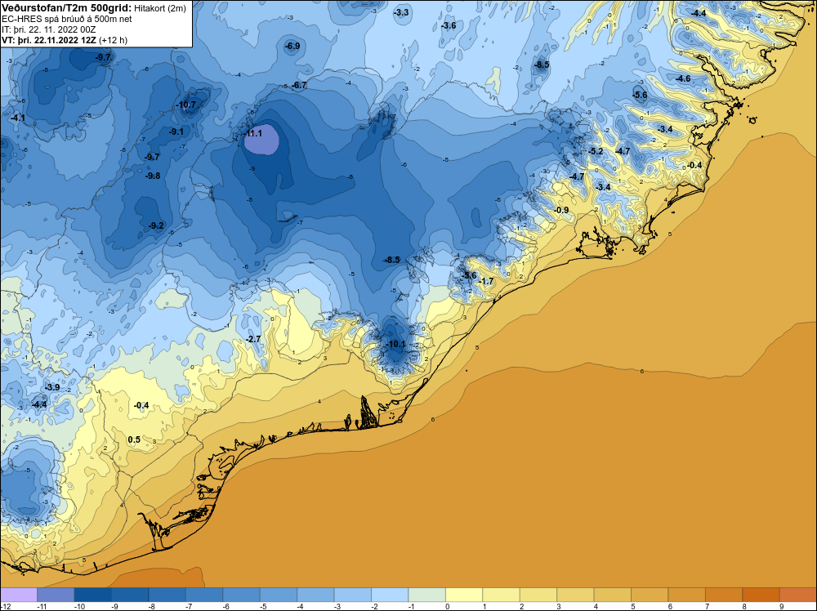Click the 'EC-HRES spá brúuð á 500m net' line
Screen dimensions: 817x611
point(67,19)
